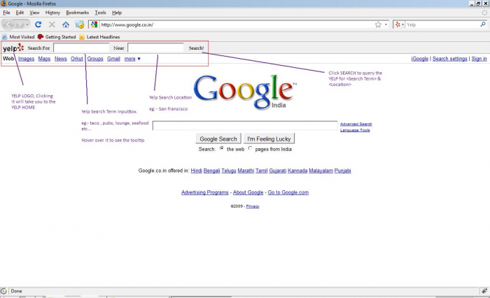Open the History menu
Image resolution: width=490 pixels, height=298 pixels.
[x=52, y=13]
